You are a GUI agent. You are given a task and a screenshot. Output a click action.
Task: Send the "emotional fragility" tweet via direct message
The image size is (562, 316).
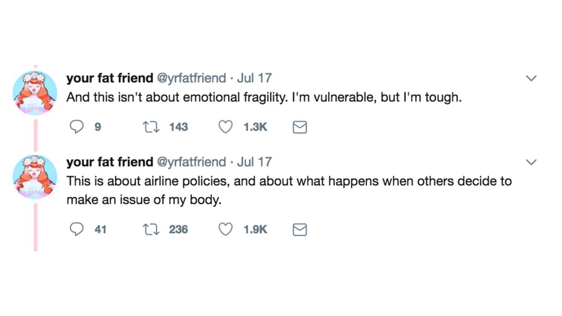300,128
